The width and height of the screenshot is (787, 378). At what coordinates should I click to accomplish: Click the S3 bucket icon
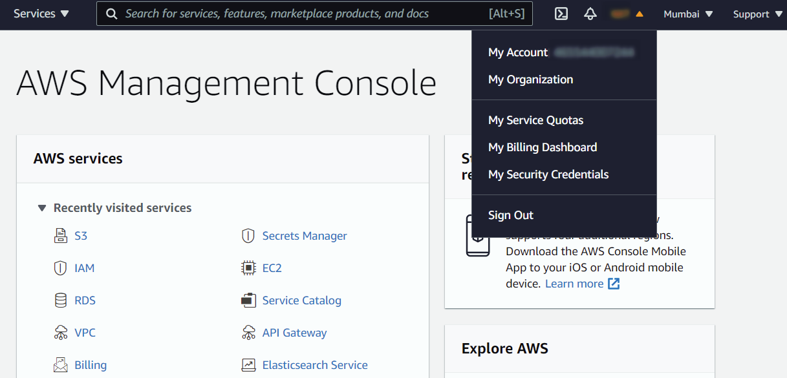(61, 236)
